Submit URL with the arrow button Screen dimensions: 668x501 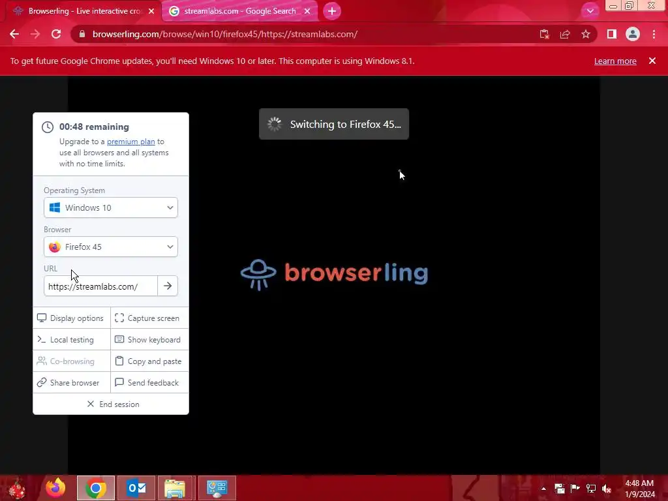pyautogui.click(x=168, y=286)
